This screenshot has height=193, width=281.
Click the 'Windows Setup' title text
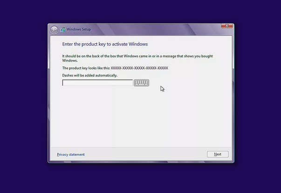click(x=78, y=29)
